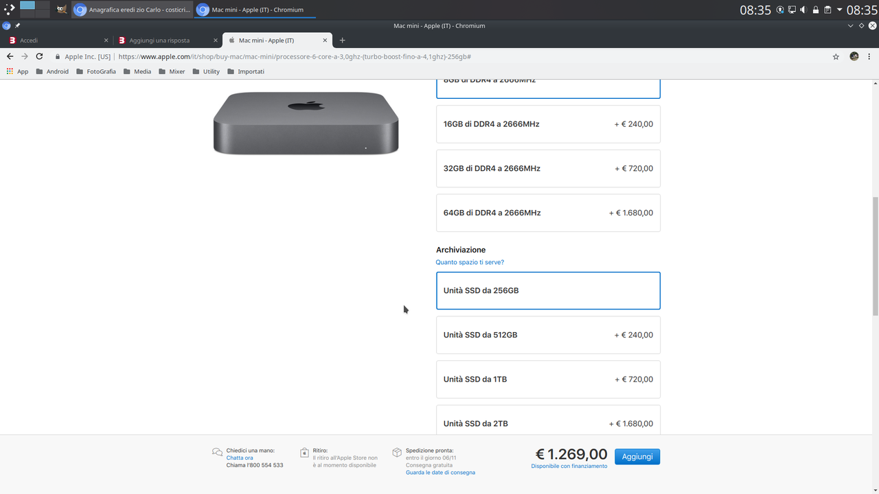Expand the hidden system tray arrow
879x494 pixels.
[x=839, y=10]
